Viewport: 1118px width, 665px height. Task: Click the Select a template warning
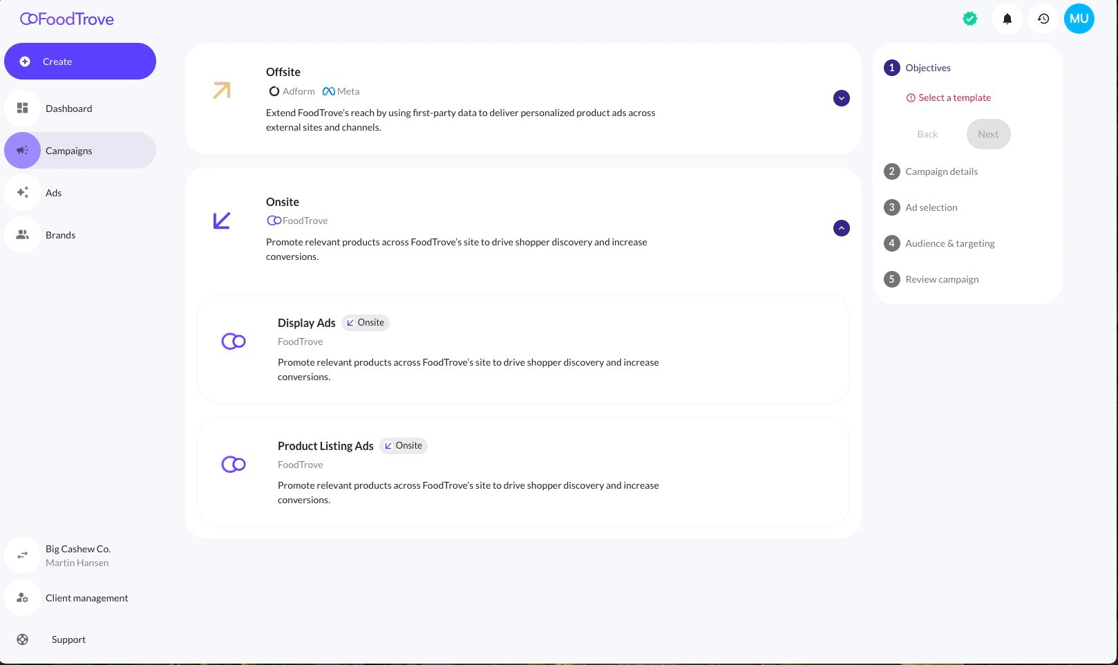[954, 97]
